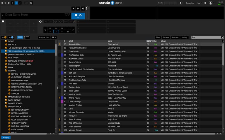225x140 pixels.
Task: Open the user account dropdown
Action: coord(211,3)
